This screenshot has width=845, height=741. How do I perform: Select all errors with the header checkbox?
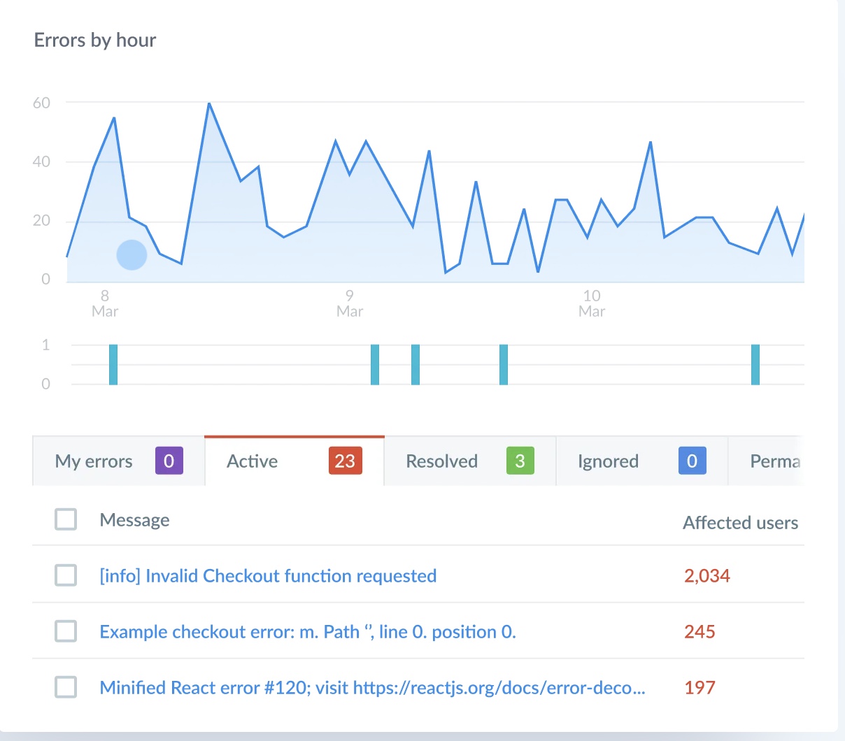(66, 519)
